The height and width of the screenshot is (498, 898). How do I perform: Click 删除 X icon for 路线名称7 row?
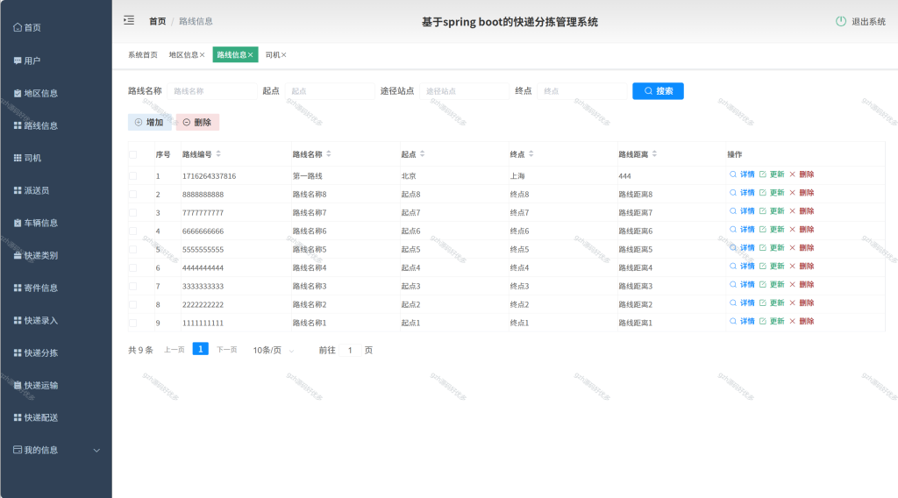pyautogui.click(x=793, y=211)
